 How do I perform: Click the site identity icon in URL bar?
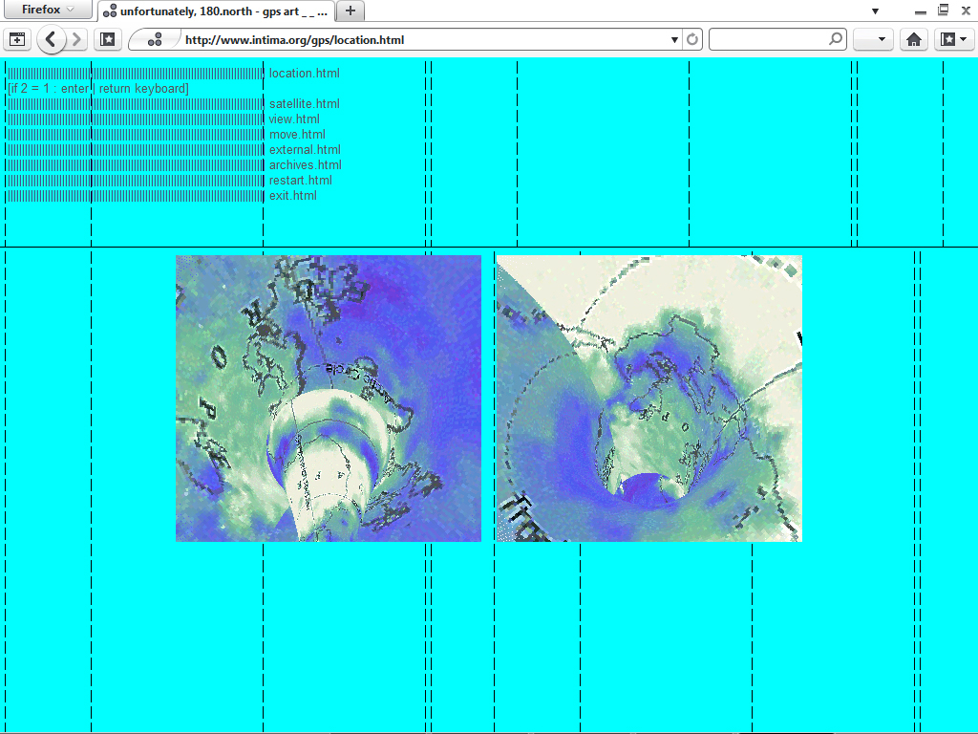click(x=155, y=40)
